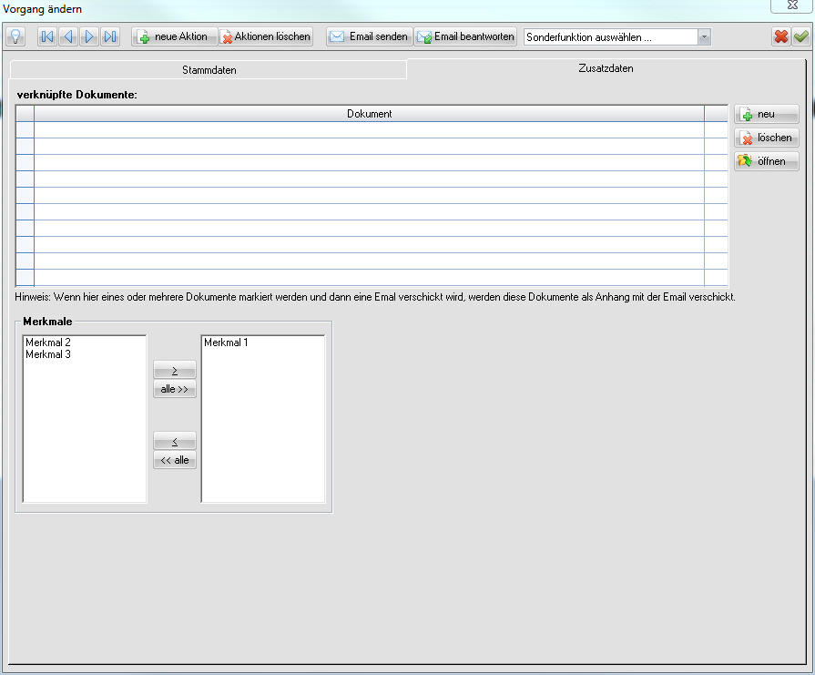
Task: Add a new linked document with neu
Action: point(766,114)
